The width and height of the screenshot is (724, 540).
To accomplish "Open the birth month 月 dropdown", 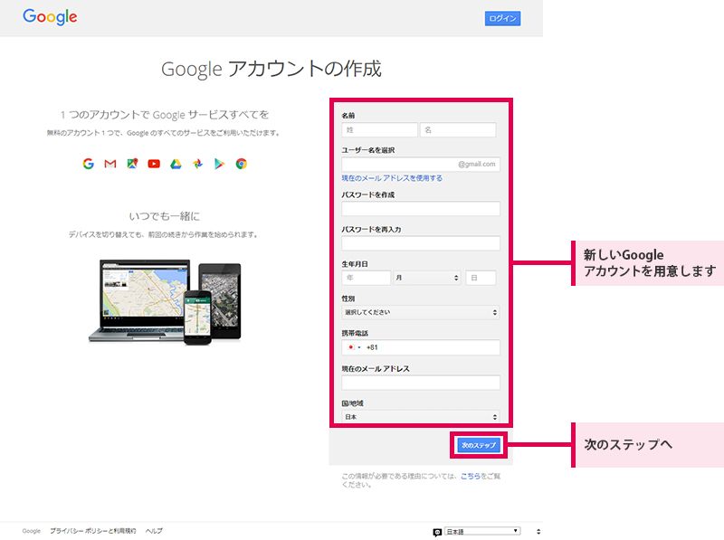I will (427, 278).
